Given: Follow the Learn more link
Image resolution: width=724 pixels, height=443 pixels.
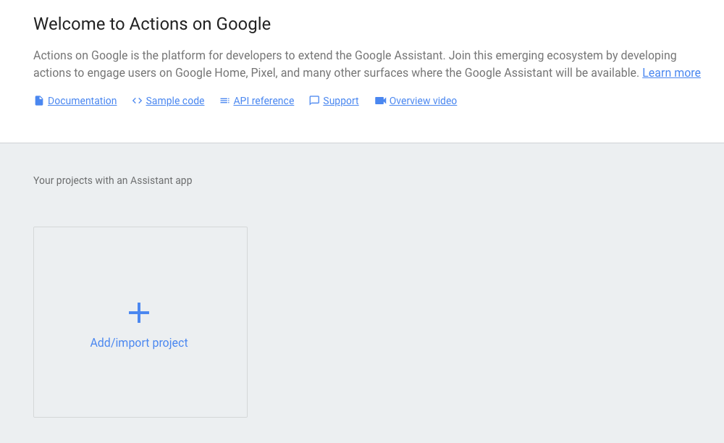Looking at the screenshot, I should coord(671,73).
